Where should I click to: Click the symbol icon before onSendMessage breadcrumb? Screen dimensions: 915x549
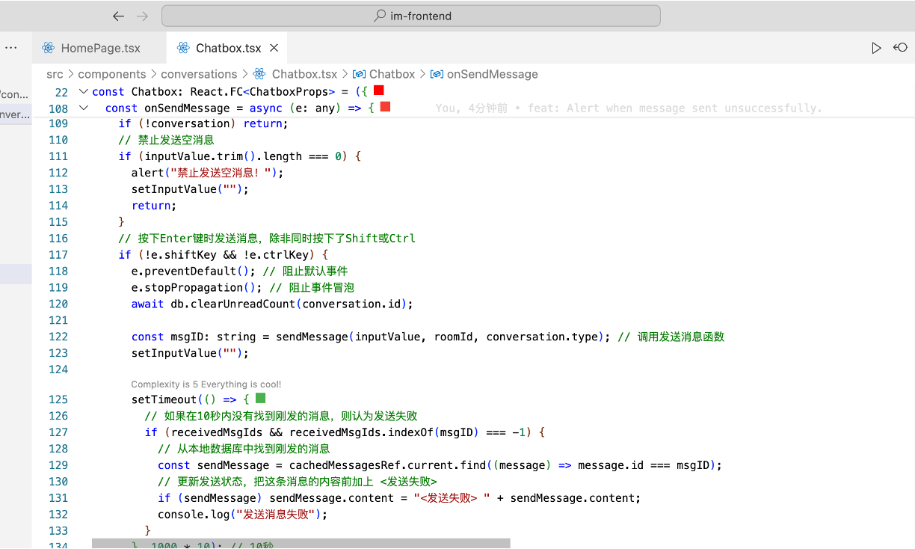(x=437, y=74)
